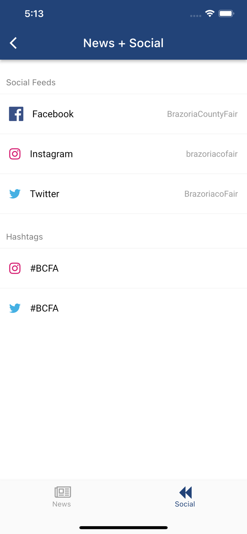The height and width of the screenshot is (534, 247).
Task: Tap the Wi-Fi status icon
Action: (x=210, y=14)
